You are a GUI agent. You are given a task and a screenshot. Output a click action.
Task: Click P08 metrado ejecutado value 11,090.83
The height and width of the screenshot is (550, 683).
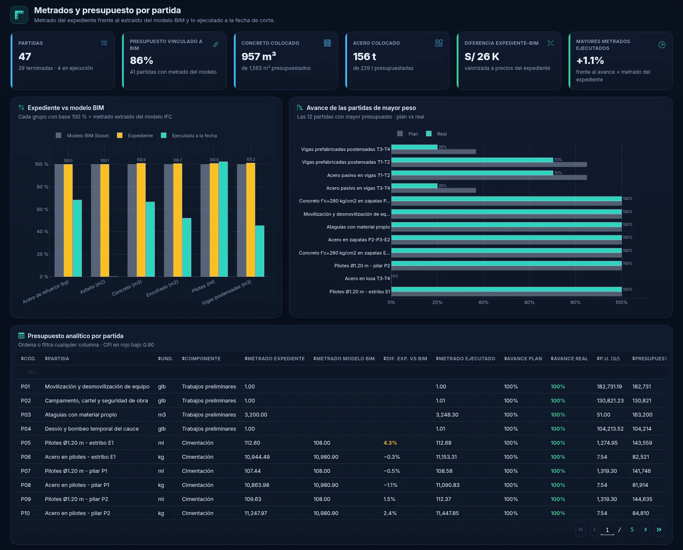tap(448, 485)
